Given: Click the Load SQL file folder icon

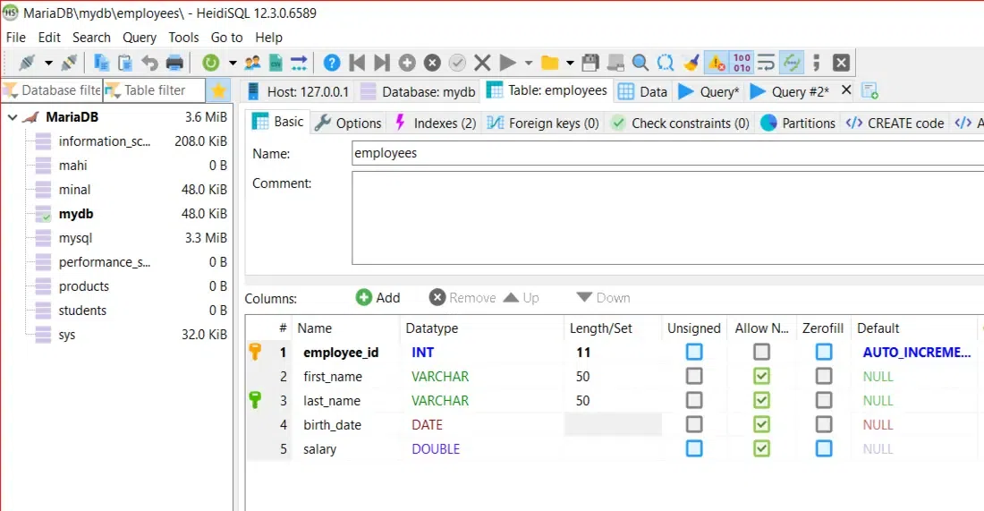Looking at the screenshot, I should 550,63.
